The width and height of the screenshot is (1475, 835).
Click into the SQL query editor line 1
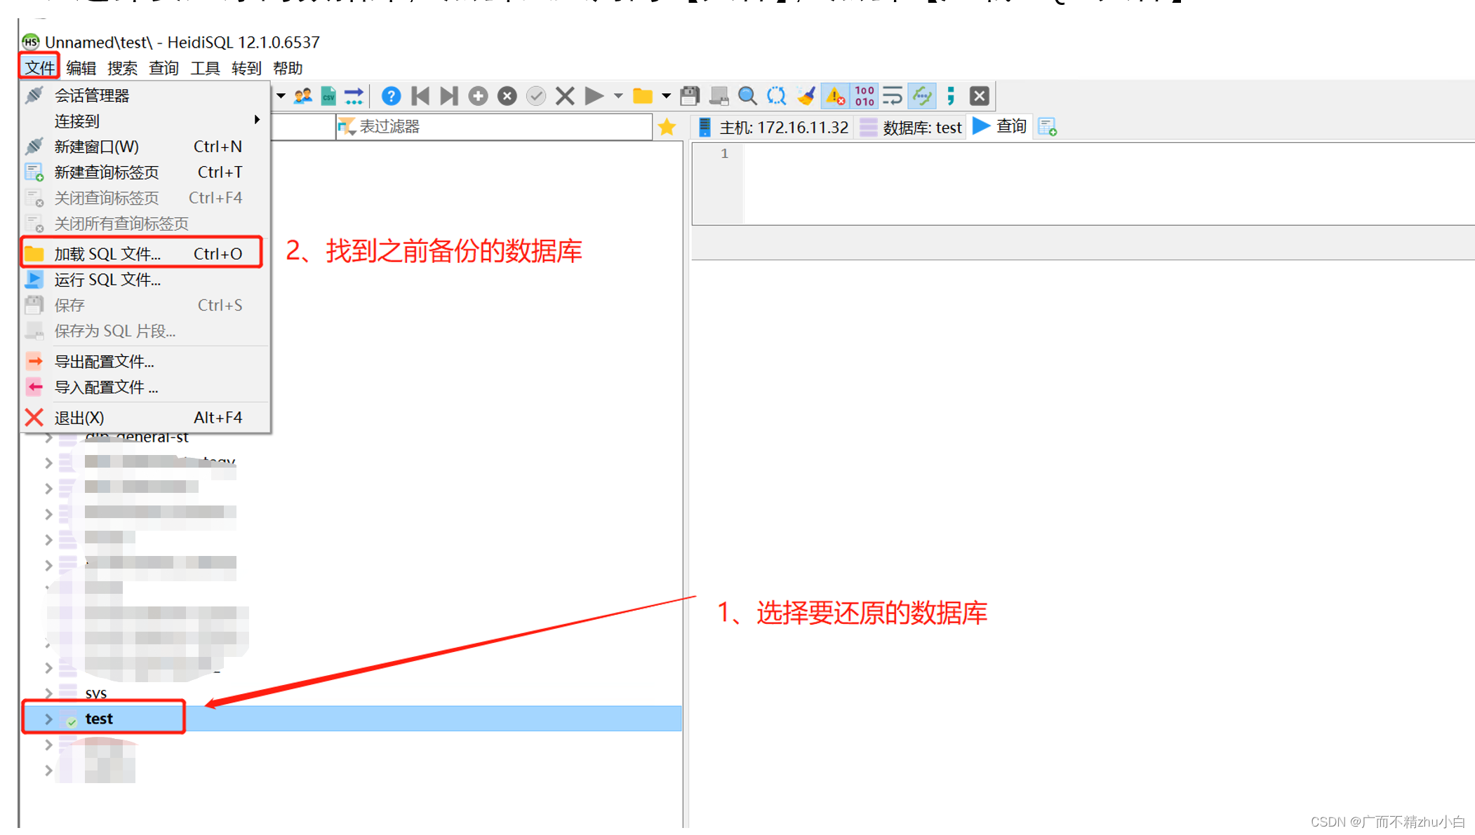coord(1109,154)
